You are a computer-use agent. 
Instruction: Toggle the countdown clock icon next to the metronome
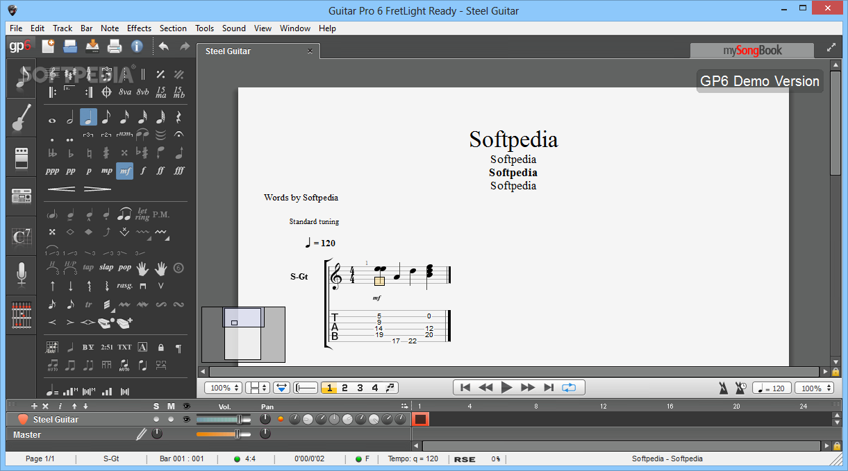point(741,388)
